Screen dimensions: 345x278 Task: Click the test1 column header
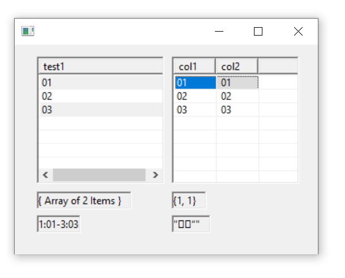(100, 66)
